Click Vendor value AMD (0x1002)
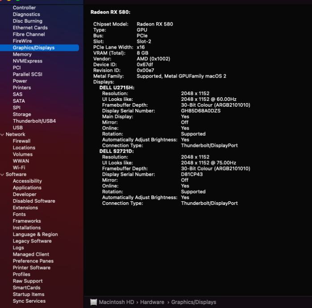Screen dimensions: 312x308 (153, 59)
